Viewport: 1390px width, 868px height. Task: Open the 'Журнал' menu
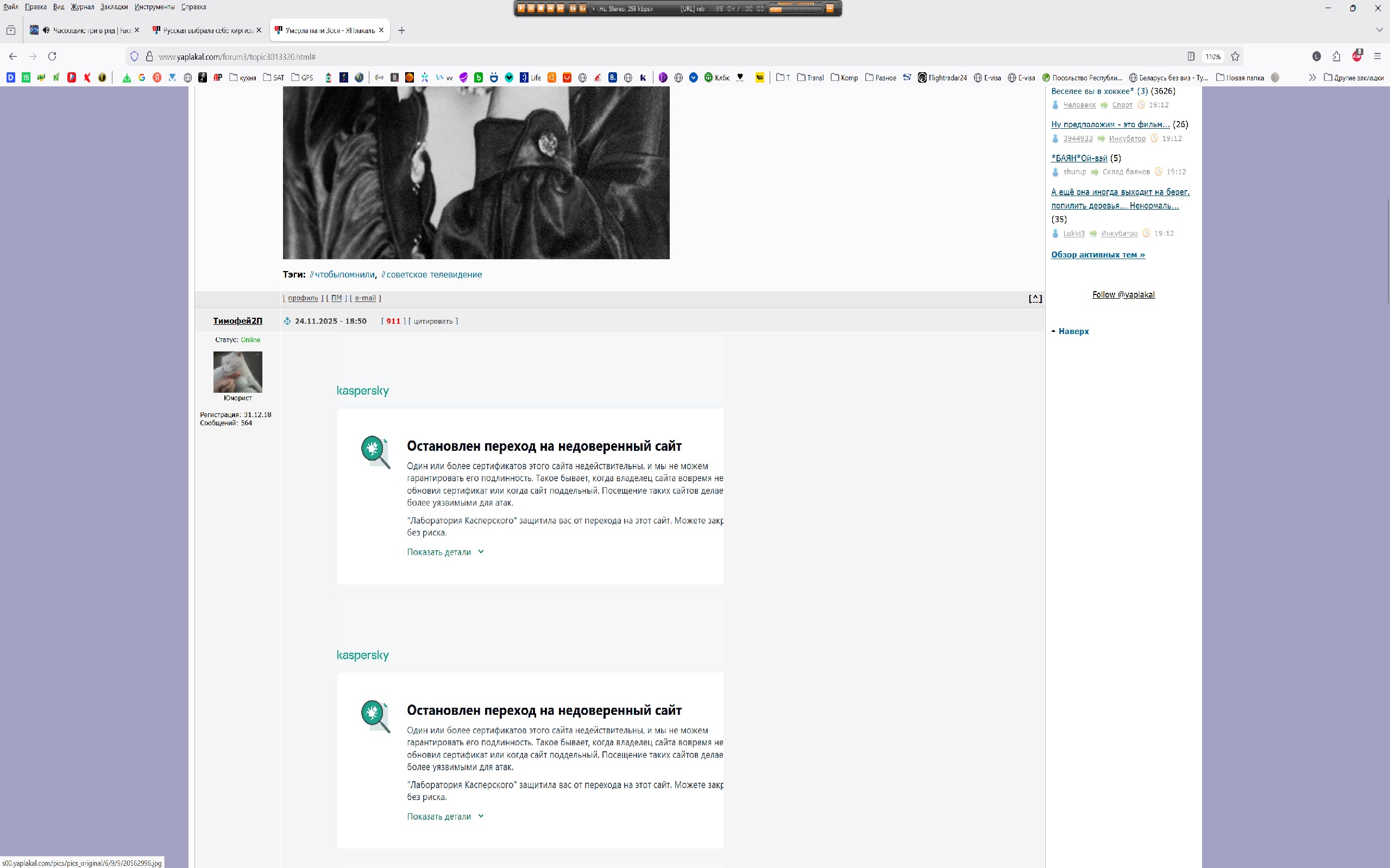(82, 7)
